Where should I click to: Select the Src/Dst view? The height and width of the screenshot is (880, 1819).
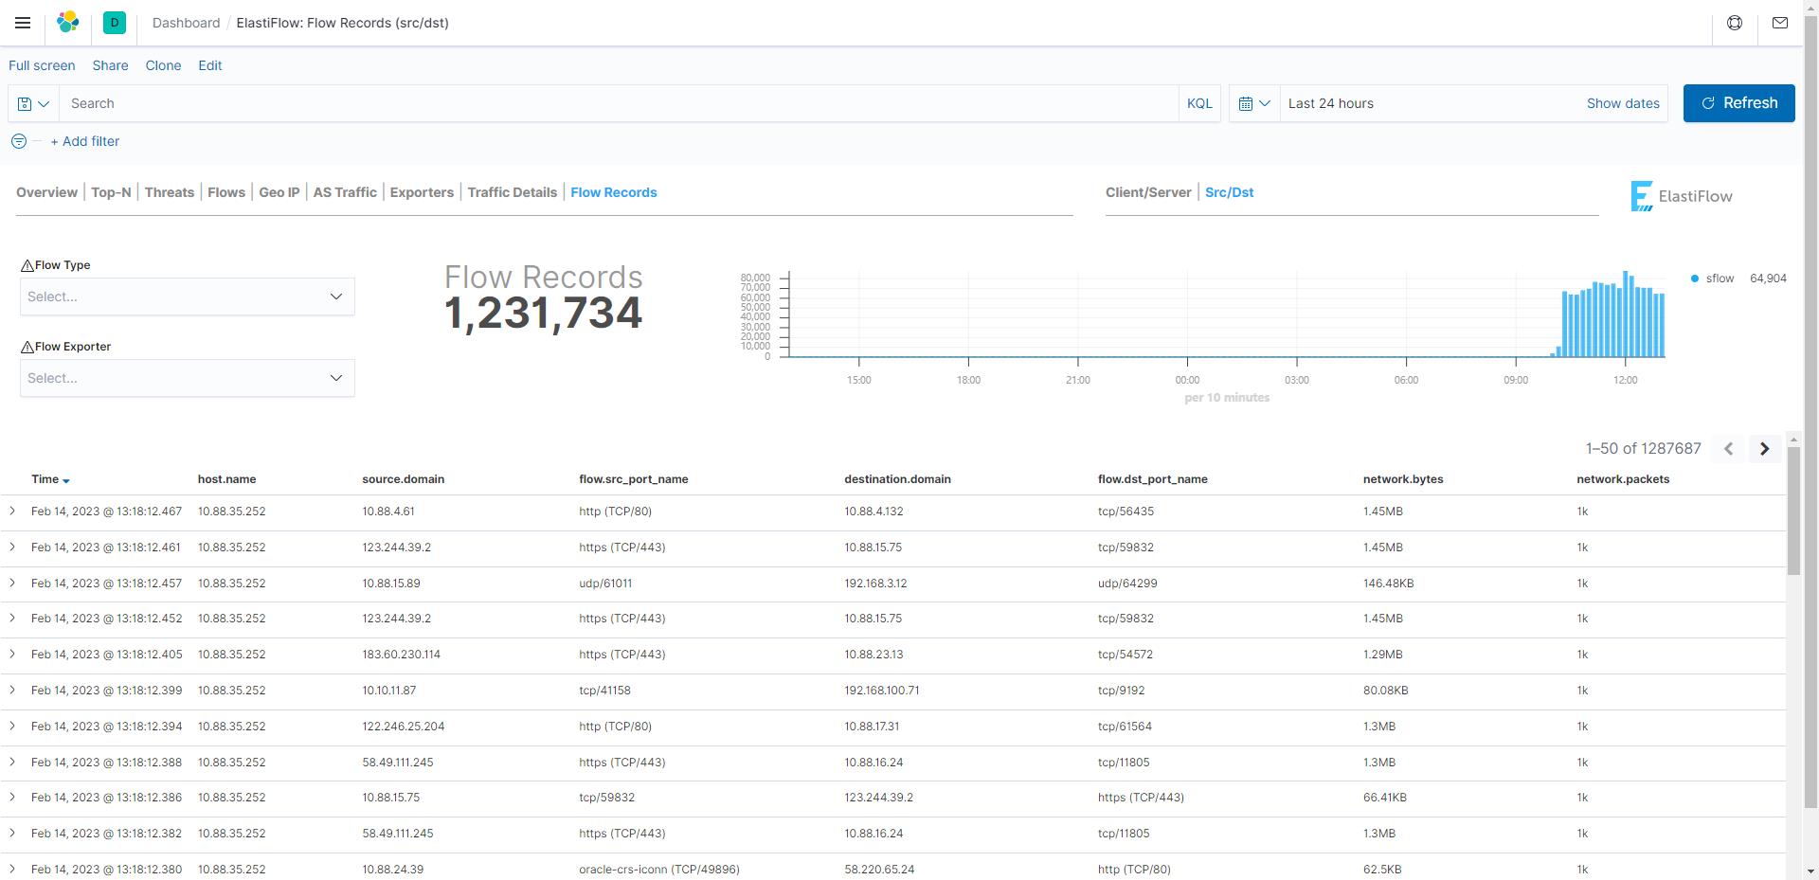click(x=1230, y=192)
